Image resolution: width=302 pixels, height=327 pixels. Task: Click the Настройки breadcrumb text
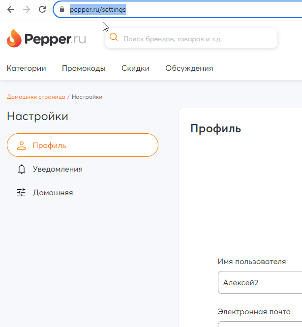tap(87, 97)
